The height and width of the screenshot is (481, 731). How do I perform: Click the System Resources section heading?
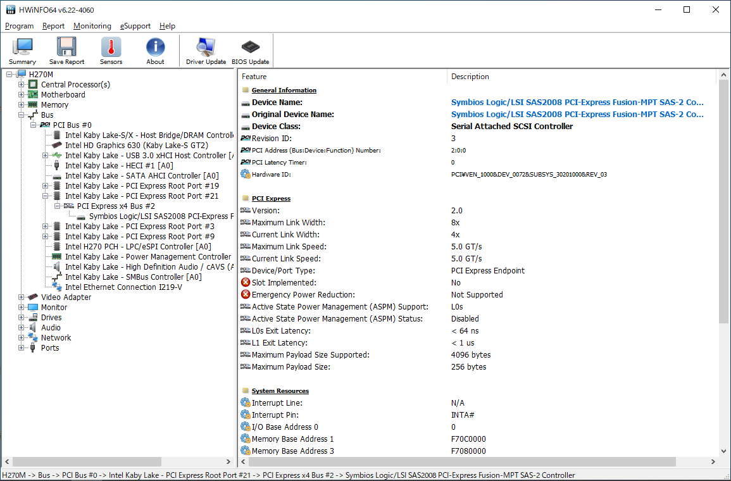(x=280, y=391)
